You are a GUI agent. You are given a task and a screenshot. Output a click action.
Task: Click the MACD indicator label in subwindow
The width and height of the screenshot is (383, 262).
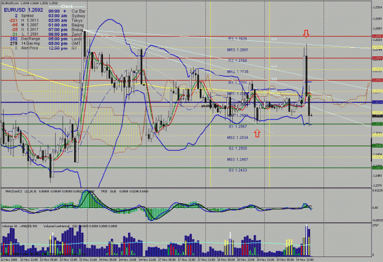[21, 192]
